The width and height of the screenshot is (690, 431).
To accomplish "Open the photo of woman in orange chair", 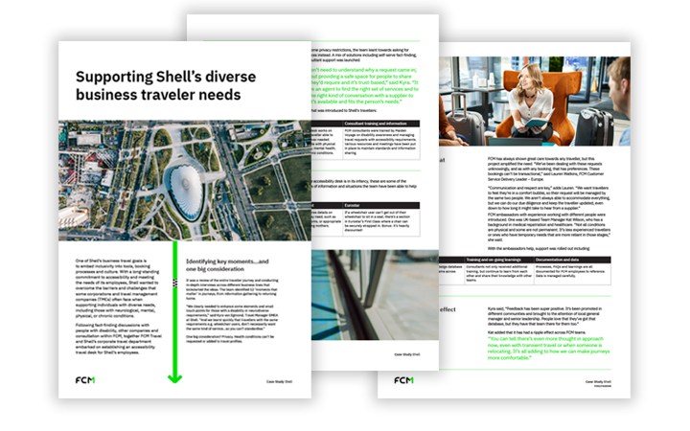I will [x=535, y=102].
